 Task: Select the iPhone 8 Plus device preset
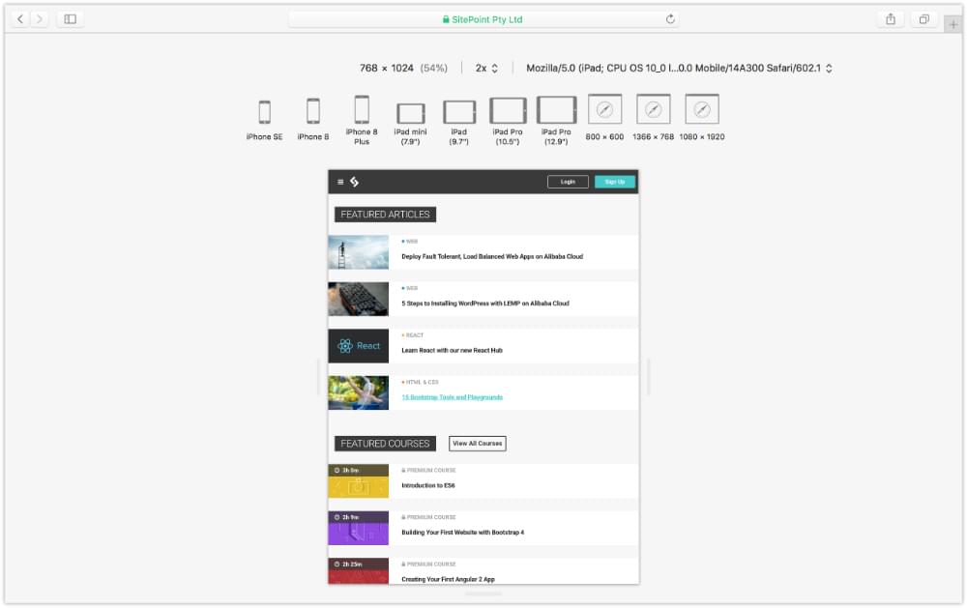(x=362, y=120)
